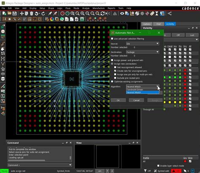Redo the action using toolbar icon
Image resolution: width=200 pixels, height=173 pixels.
point(43,14)
